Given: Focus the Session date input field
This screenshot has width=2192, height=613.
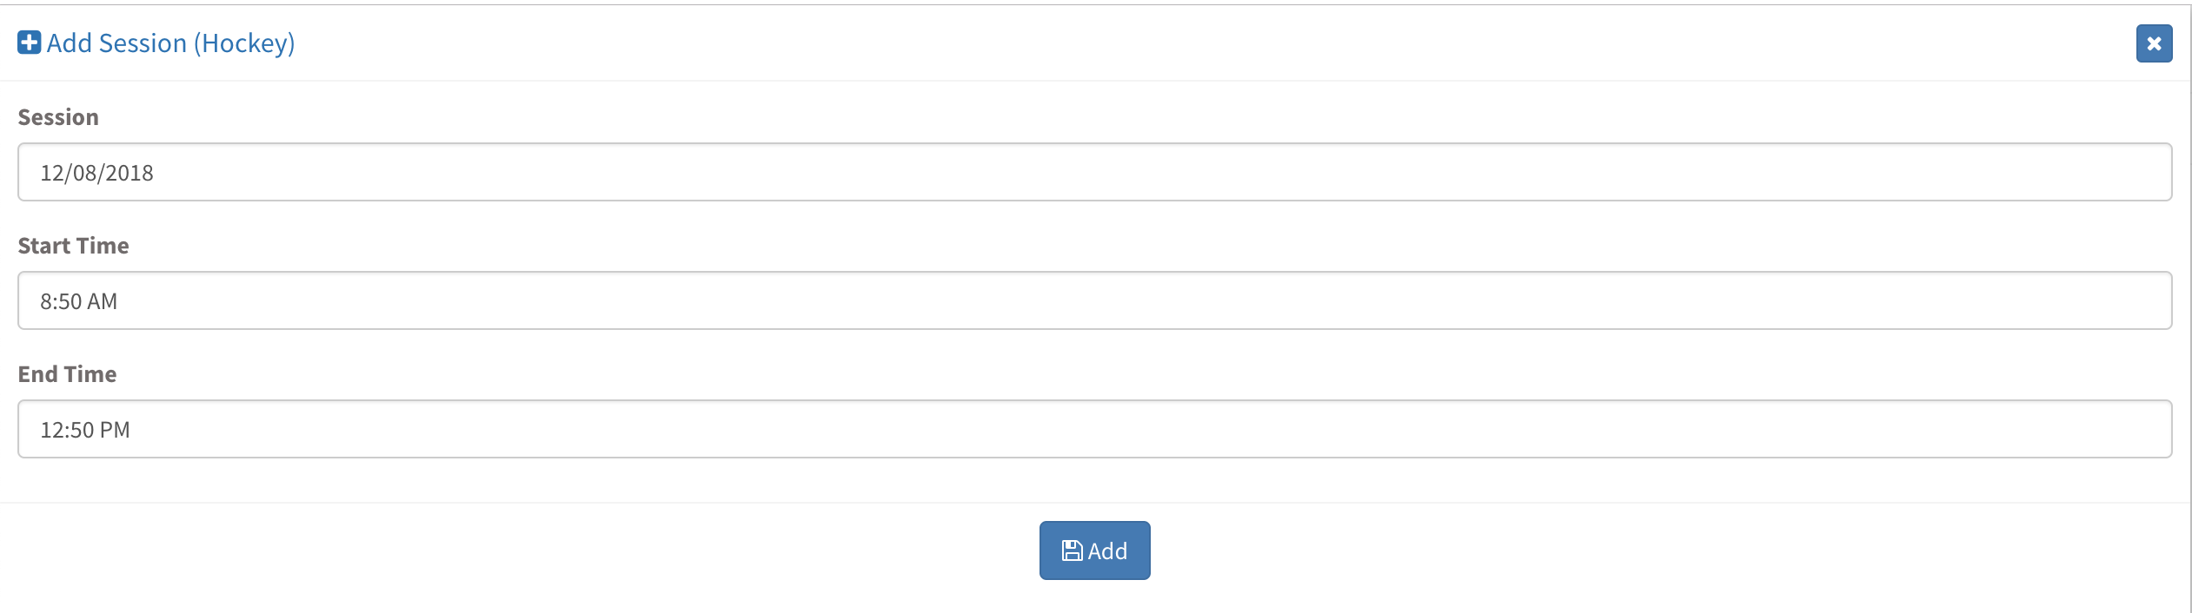Looking at the screenshot, I should coord(1094,172).
